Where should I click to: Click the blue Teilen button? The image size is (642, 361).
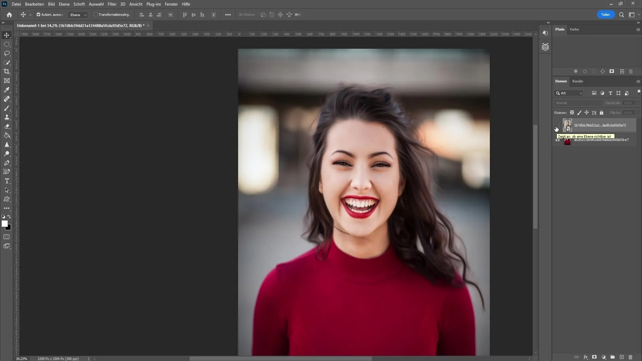tap(605, 15)
